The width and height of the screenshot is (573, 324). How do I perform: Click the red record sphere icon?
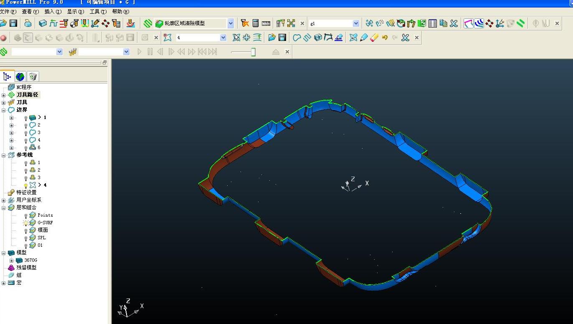4,38
